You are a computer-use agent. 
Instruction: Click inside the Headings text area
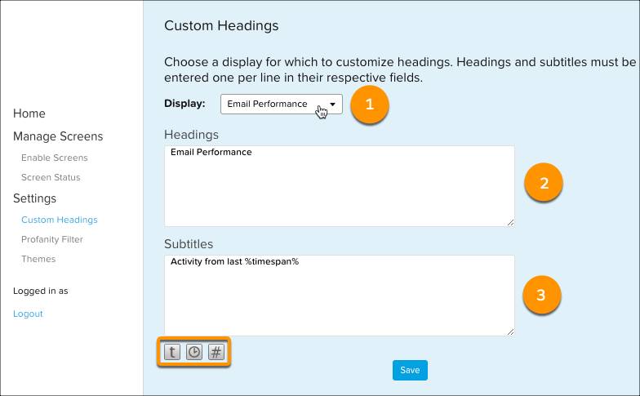tap(340, 186)
